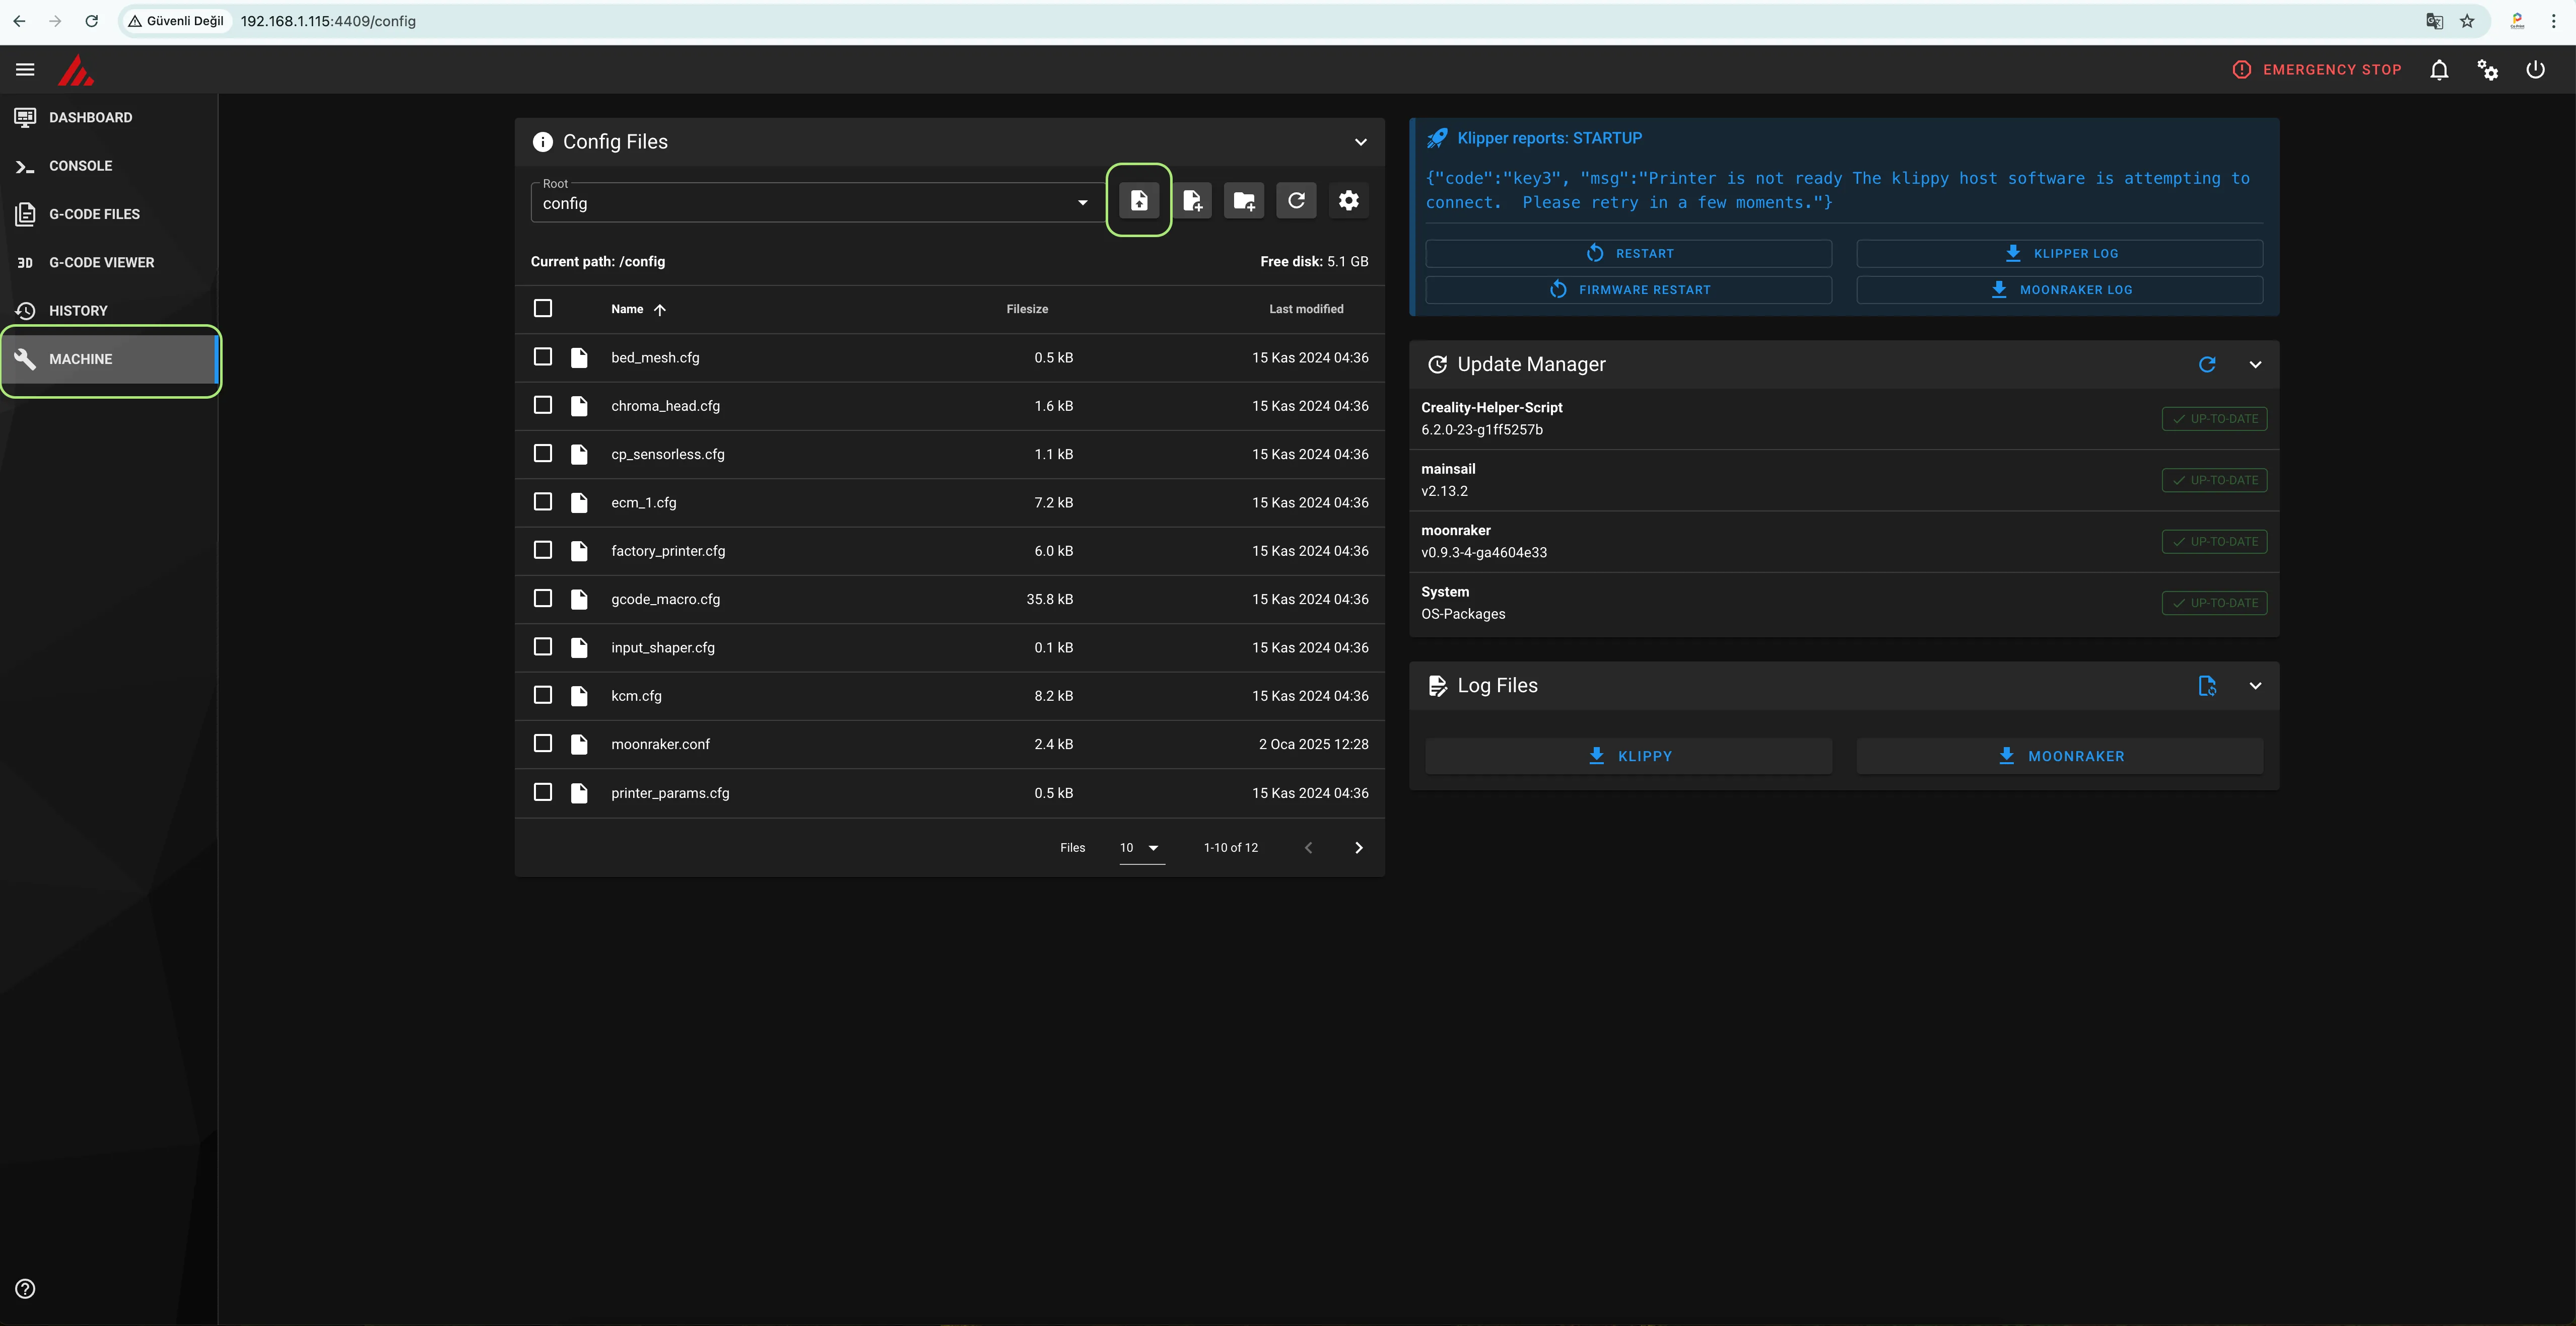Screen dimensions: 2576x1326
Task: Download the Klipper Log
Action: [x=2060, y=254]
